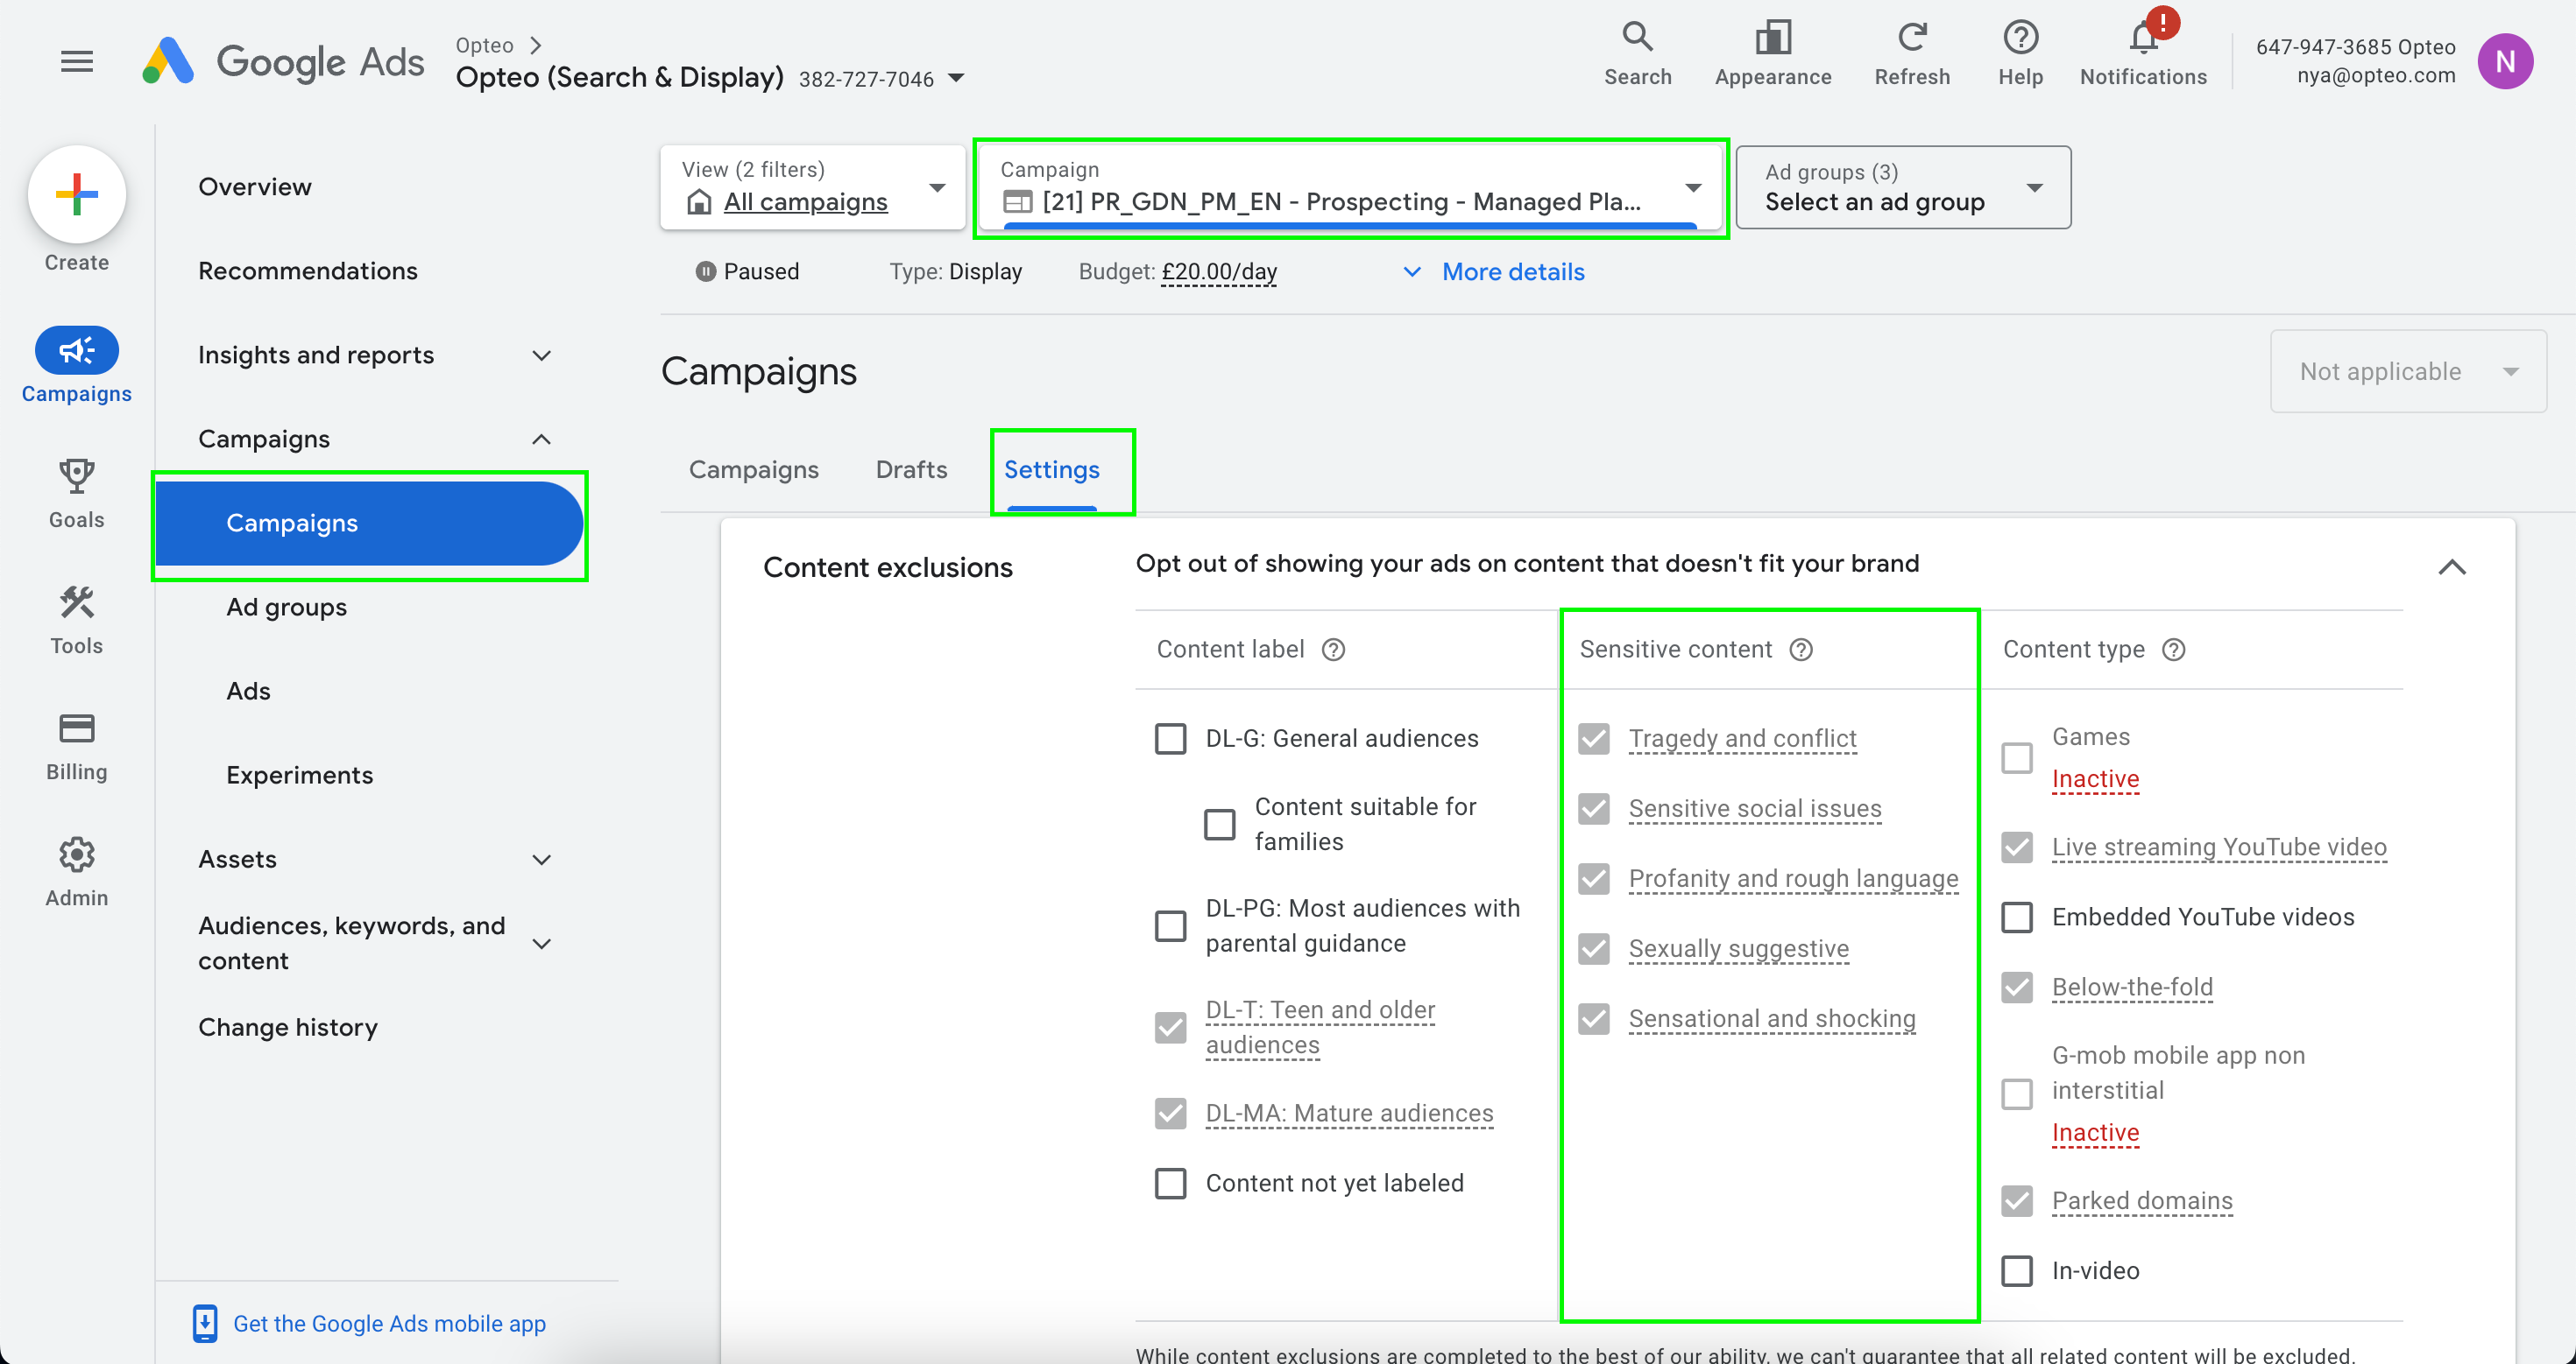Open the hamburger main menu
The width and height of the screenshot is (2576, 1364).
point(76,62)
